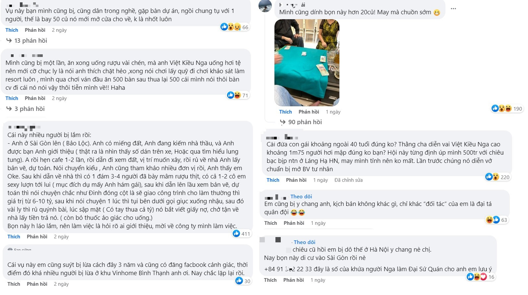Toggle Thích on the long Bảo Lộc comment
The image size is (528, 295).
(14, 237)
